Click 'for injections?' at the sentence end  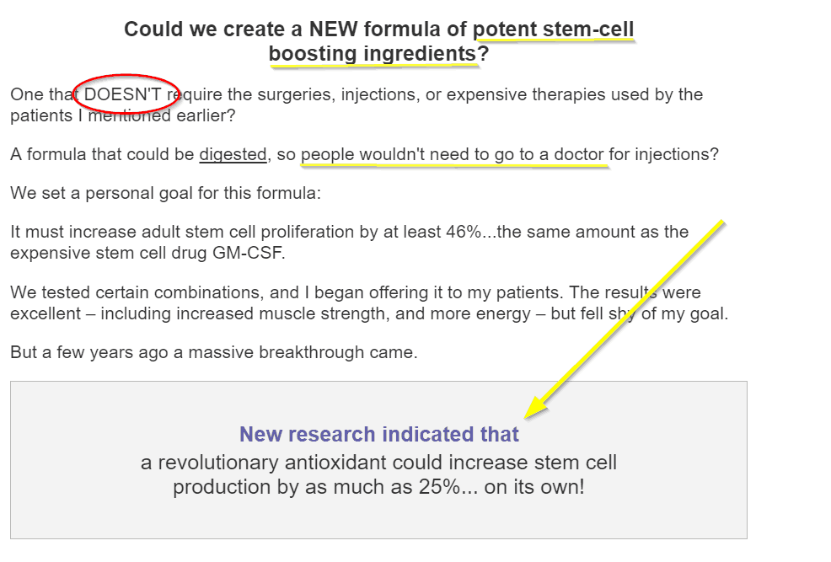tap(663, 155)
